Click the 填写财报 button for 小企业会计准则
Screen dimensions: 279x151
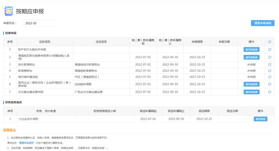pos(260,119)
